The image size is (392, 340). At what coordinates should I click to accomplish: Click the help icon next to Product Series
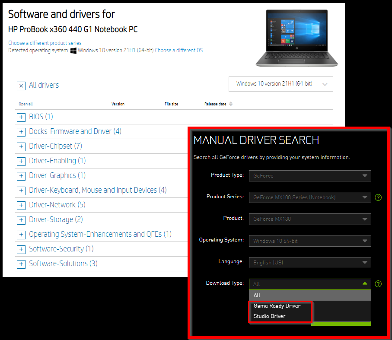[x=378, y=197]
